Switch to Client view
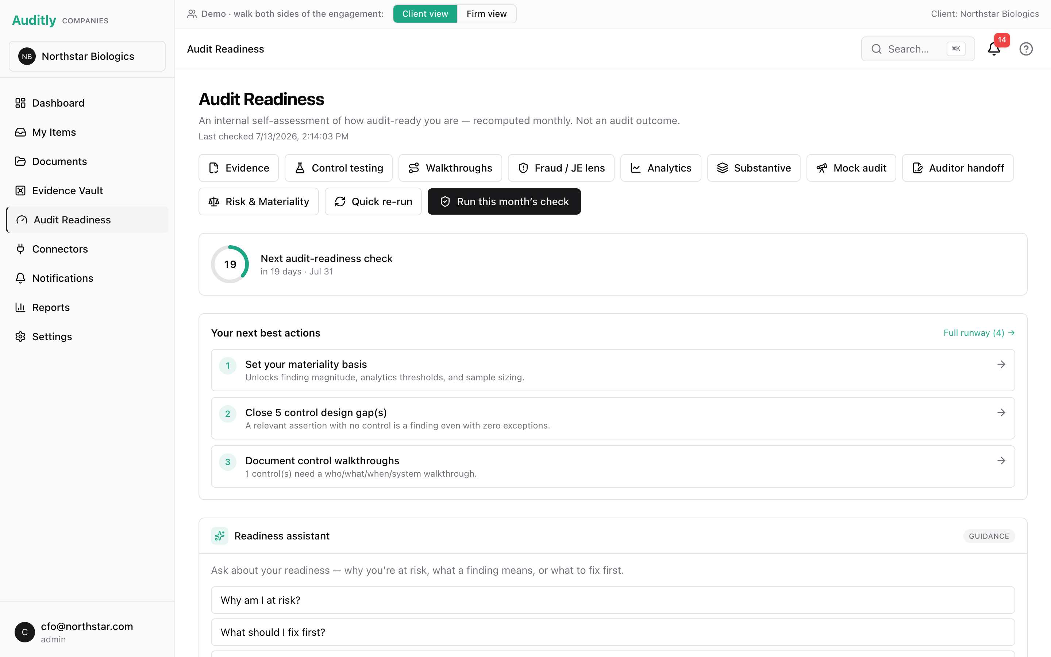Screen dimensions: 1051x657 pos(425,14)
